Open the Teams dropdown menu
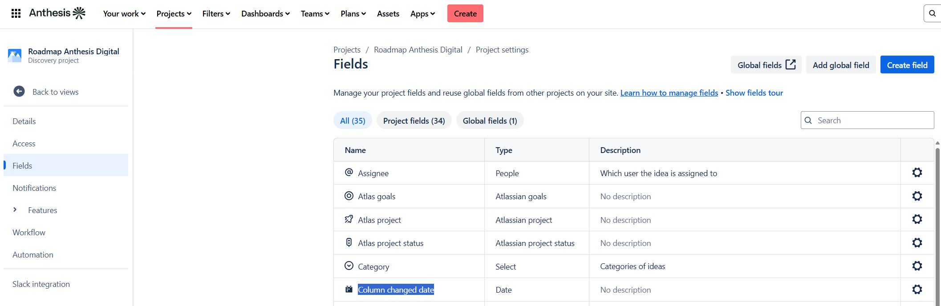 pos(315,14)
